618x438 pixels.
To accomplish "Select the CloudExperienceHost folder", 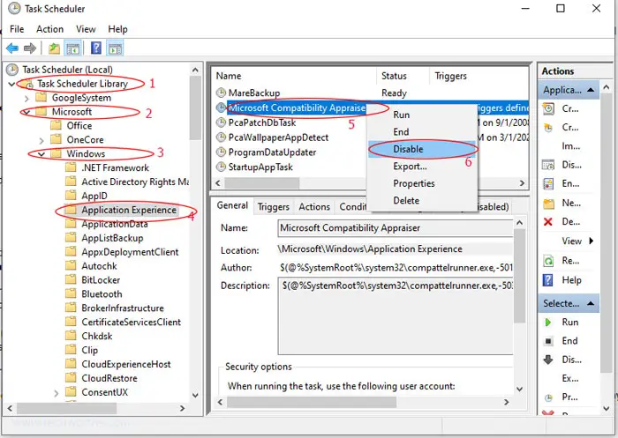I will coord(126,364).
